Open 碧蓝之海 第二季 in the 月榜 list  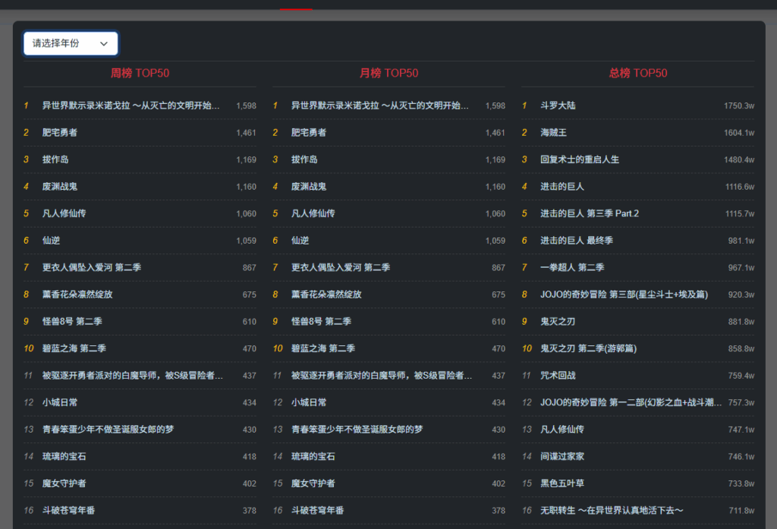[x=323, y=348]
